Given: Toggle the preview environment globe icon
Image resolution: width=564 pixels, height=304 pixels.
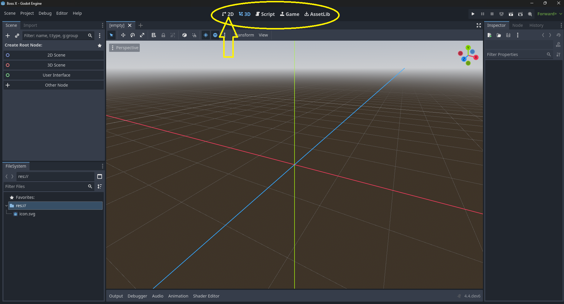Looking at the screenshot, I should coord(215,35).
